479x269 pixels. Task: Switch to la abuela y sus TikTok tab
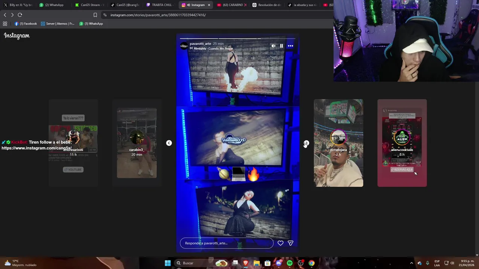click(302, 5)
